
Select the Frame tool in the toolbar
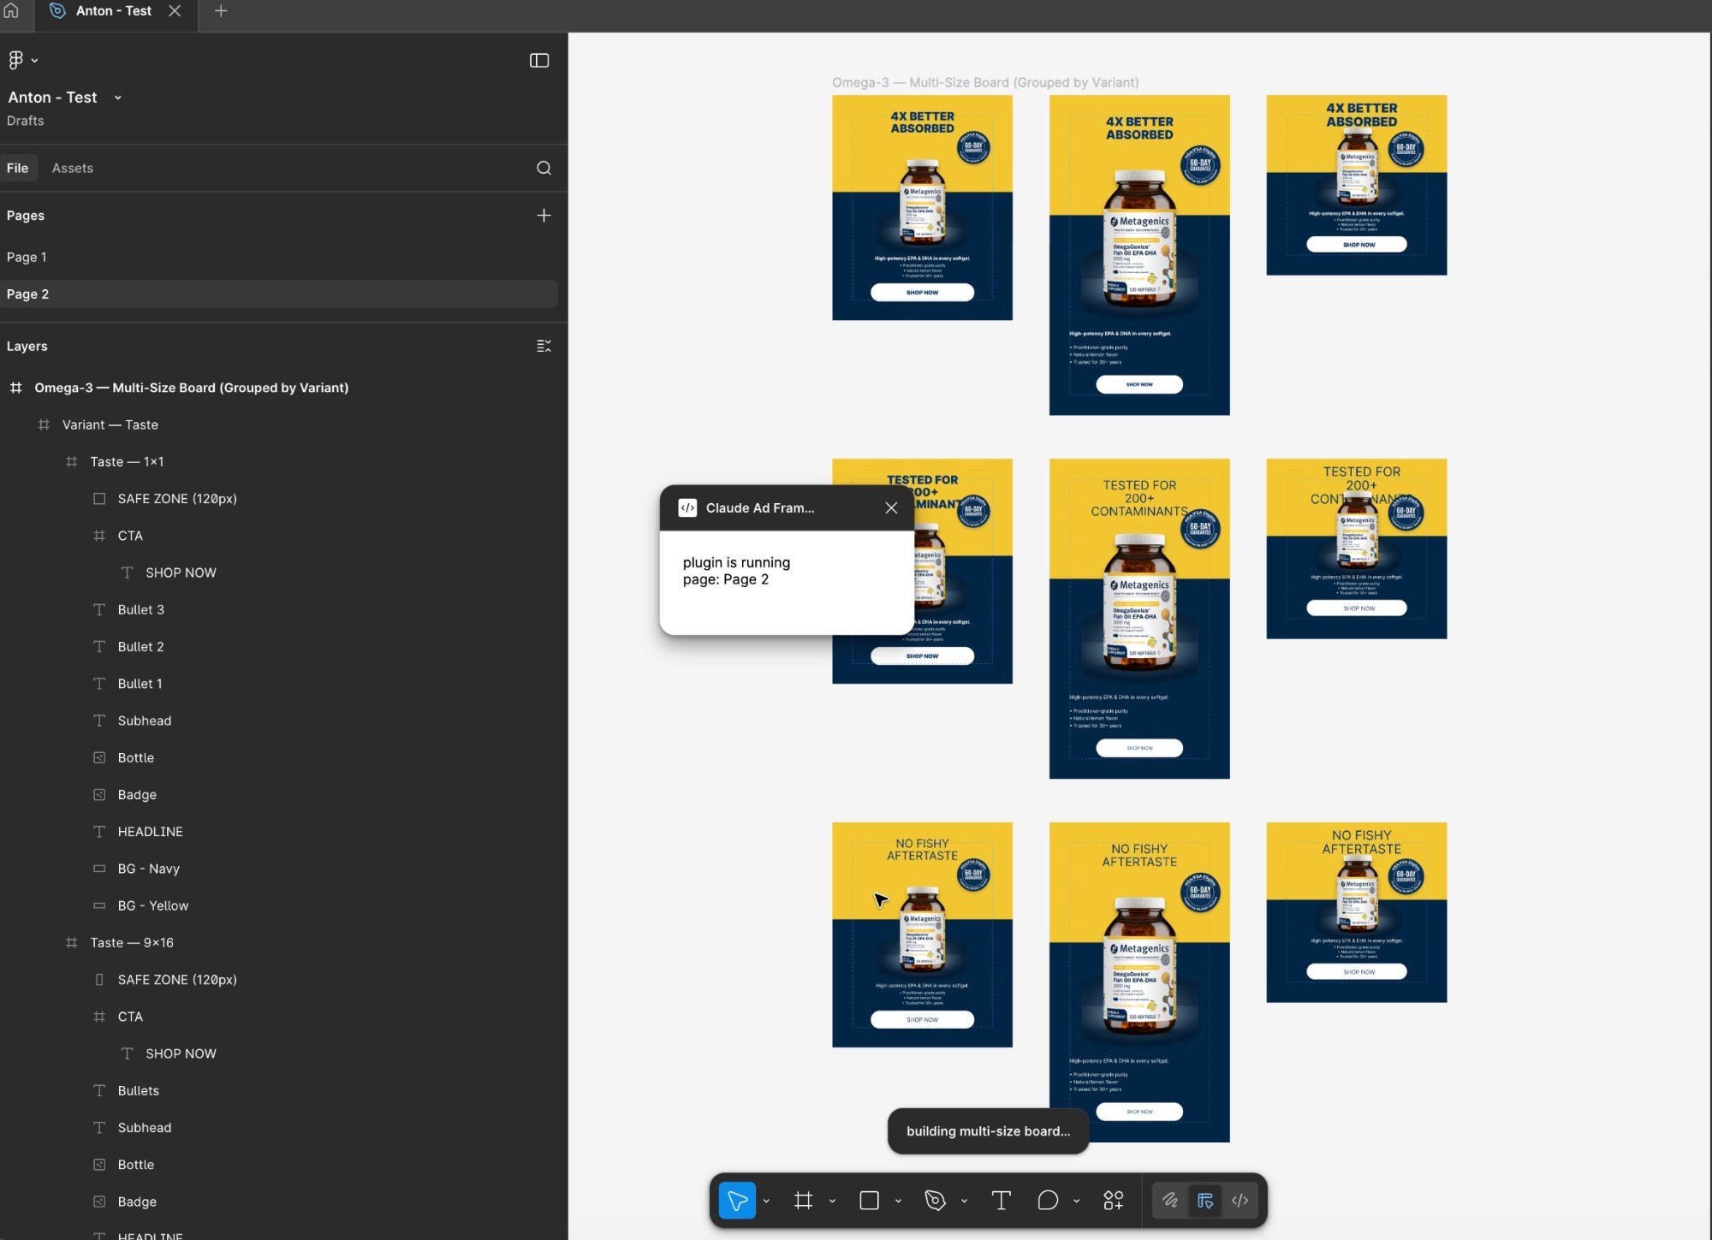[x=803, y=1201]
